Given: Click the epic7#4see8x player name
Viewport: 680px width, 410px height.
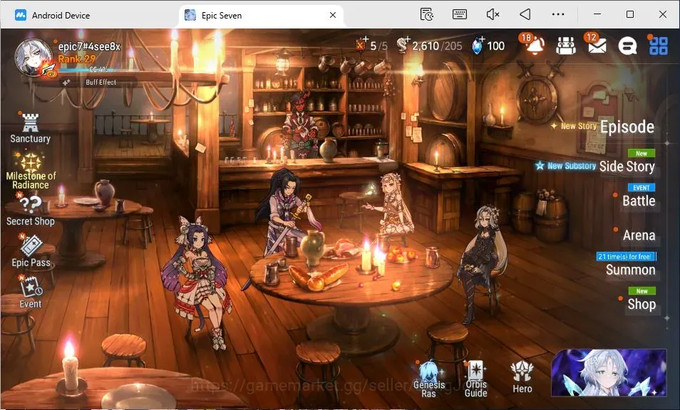Looking at the screenshot, I should coord(89,47).
